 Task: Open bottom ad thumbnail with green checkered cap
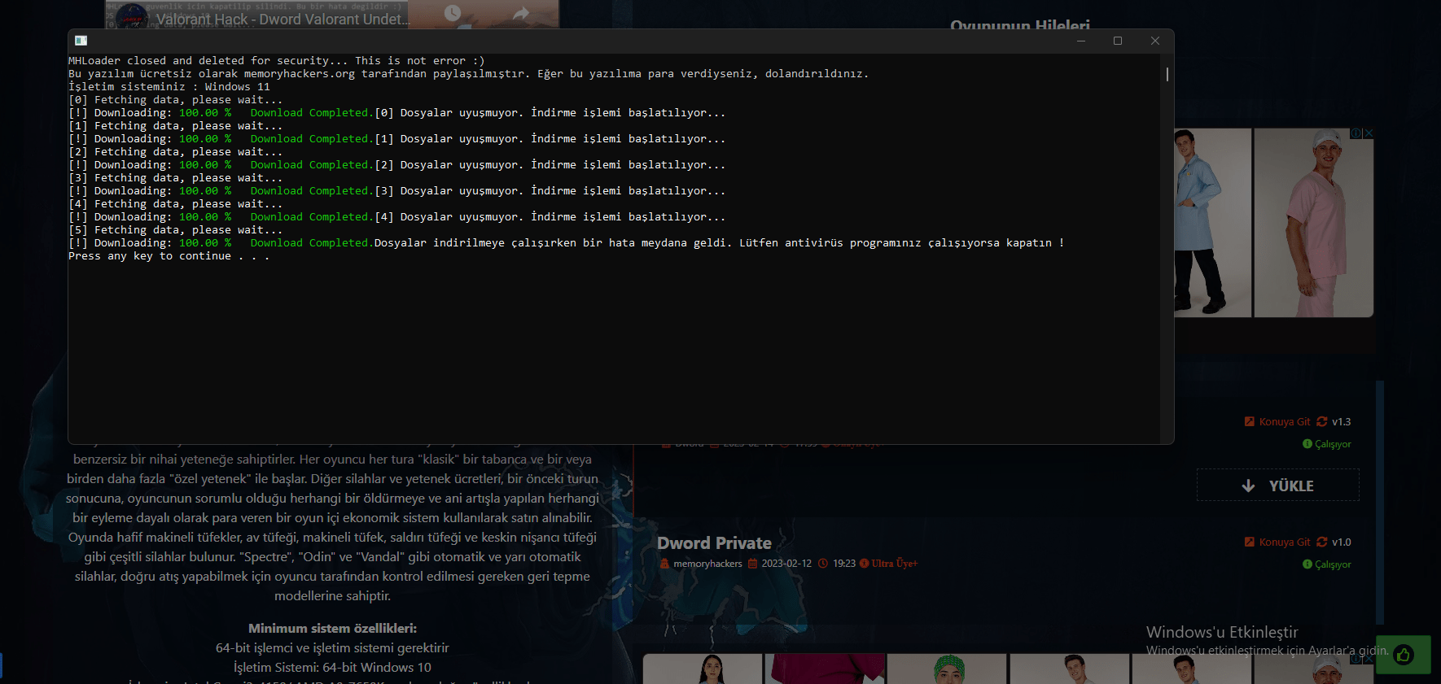pos(948,669)
